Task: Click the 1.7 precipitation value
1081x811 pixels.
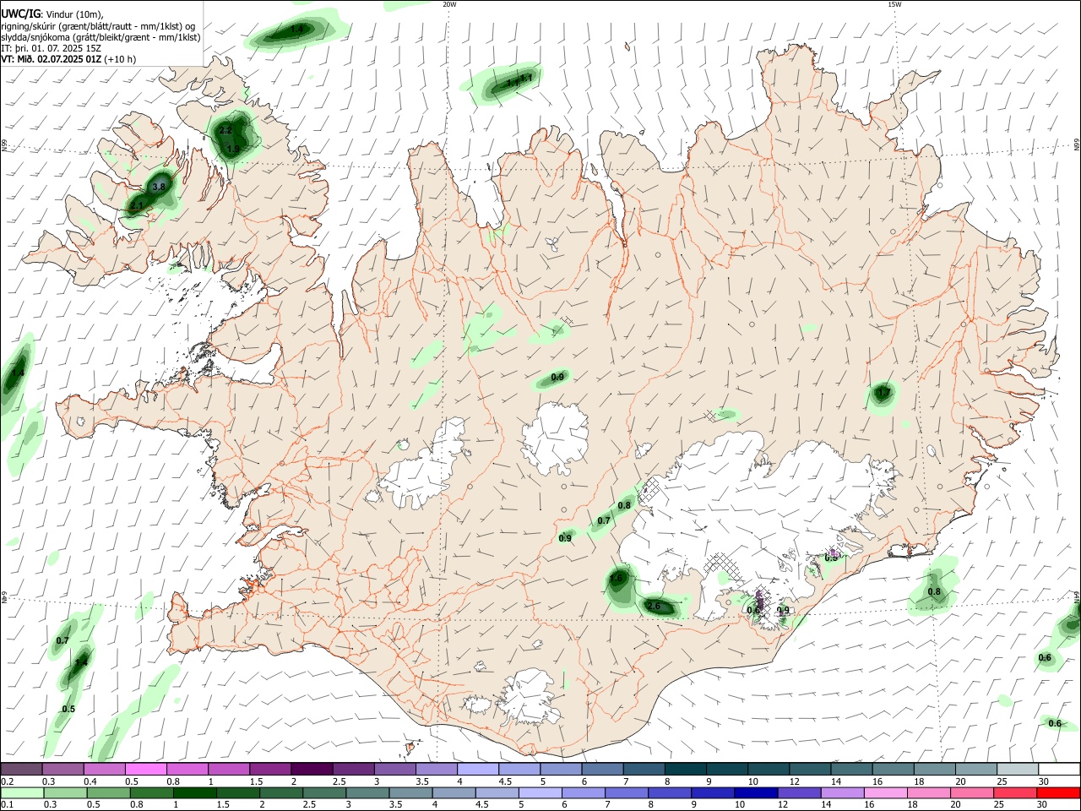Action: point(883,392)
